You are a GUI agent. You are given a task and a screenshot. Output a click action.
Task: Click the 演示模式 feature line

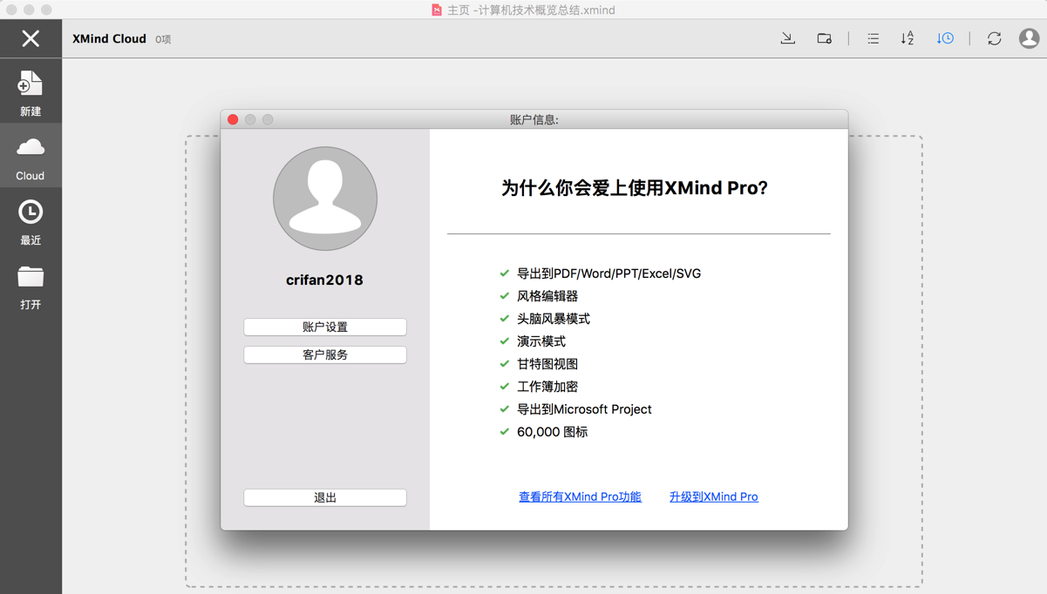pyautogui.click(x=541, y=341)
